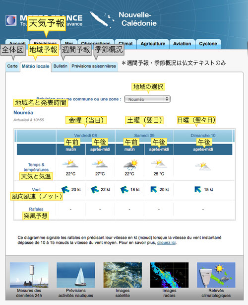Click the Nouvelle-Calédonie island map graphic
The width and height of the screenshot is (248, 305).
click(101, 19)
